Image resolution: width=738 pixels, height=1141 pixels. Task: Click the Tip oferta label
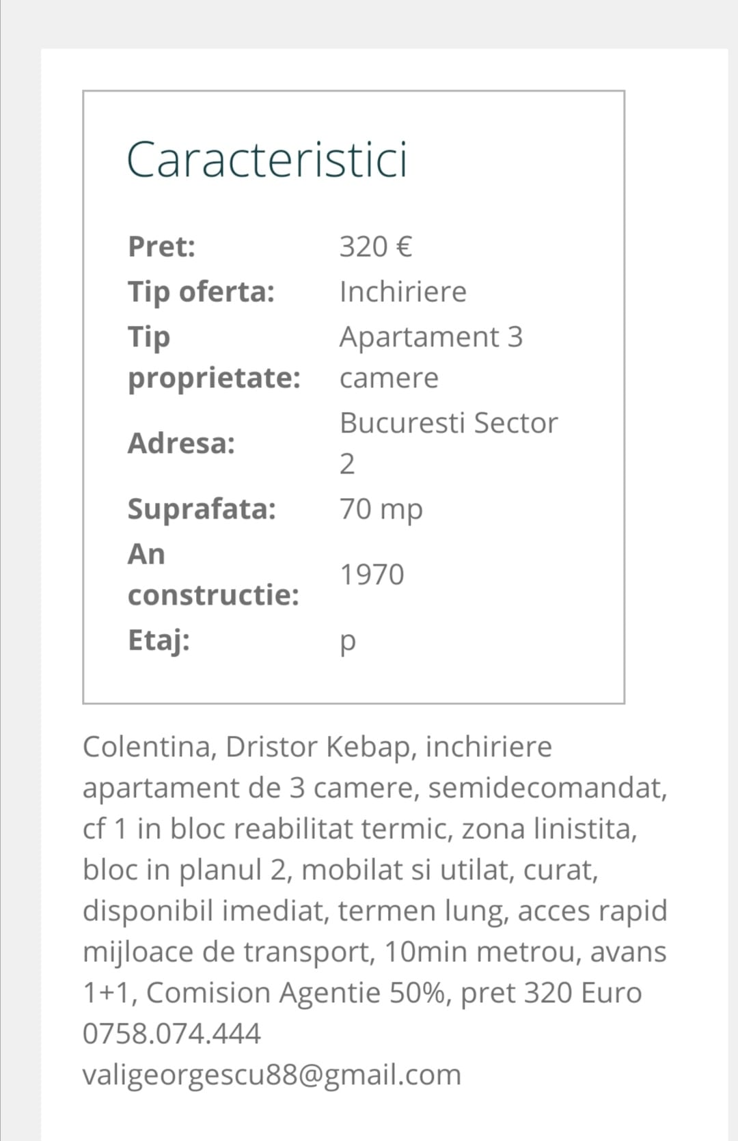coord(202,292)
